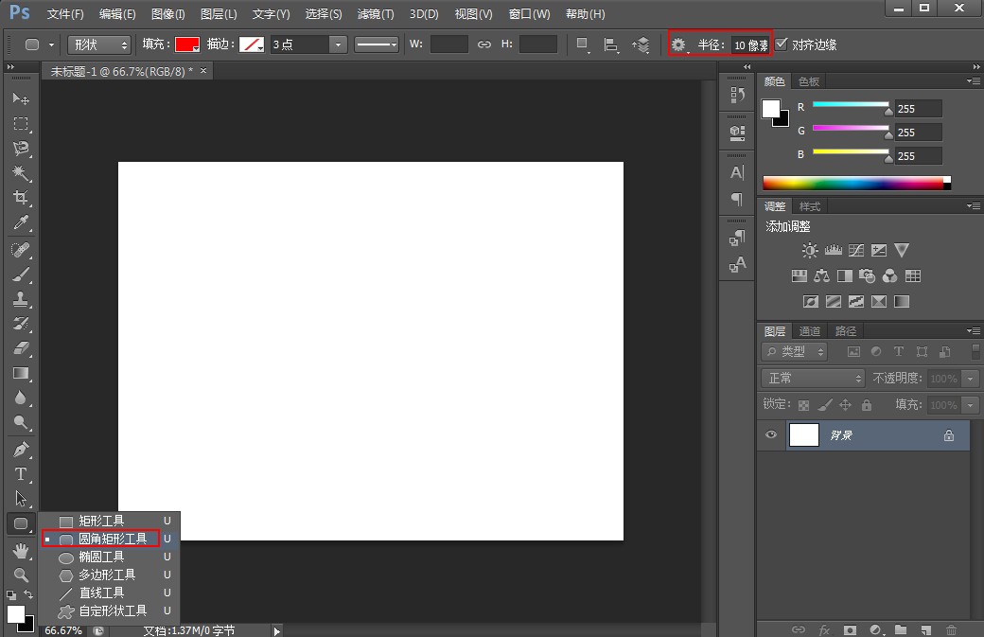Open the 文件(F) menu
This screenshot has width=984, height=637.
[x=65, y=14]
